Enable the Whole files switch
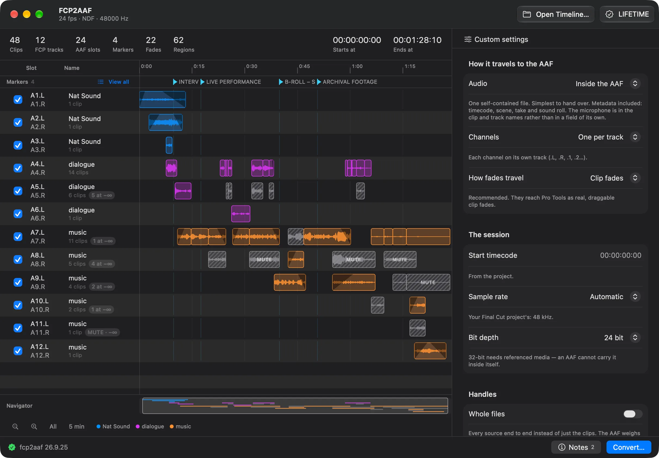 point(632,414)
